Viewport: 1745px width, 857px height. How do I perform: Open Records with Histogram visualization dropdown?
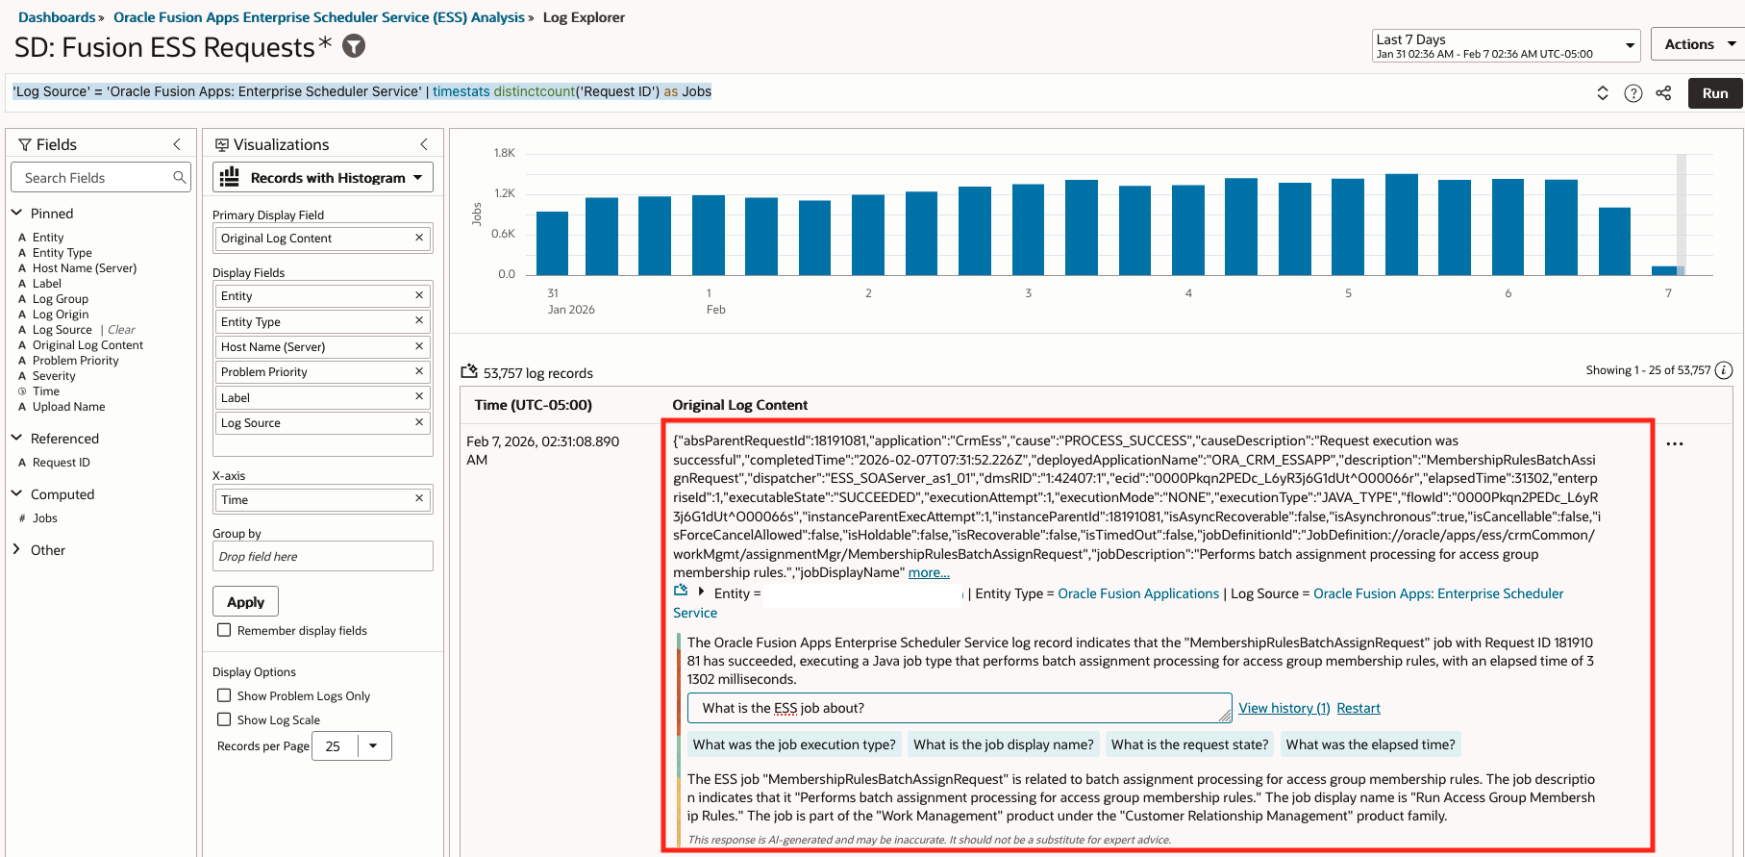click(322, 178)
